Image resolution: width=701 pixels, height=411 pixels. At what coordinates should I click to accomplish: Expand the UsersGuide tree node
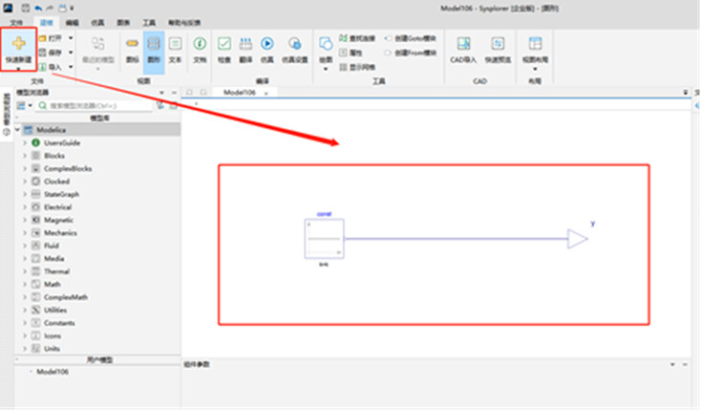[25, 142]
